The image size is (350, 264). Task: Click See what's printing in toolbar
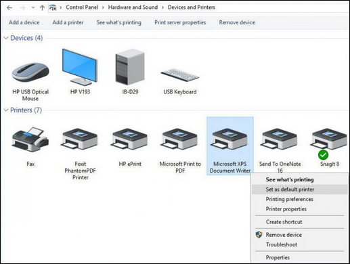[119, 22]
